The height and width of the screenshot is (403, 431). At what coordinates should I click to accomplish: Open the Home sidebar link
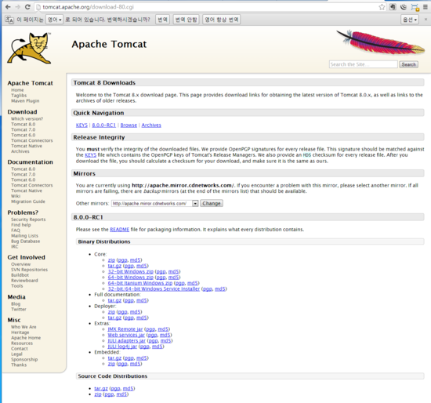(17, 90)
